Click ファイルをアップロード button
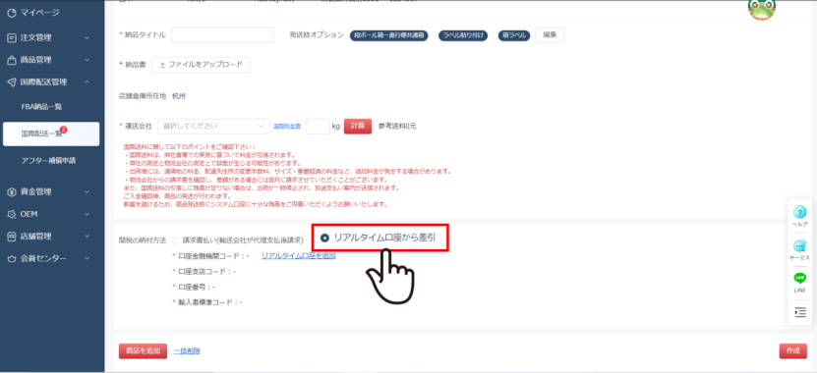This screenshot has width=817, height=373. [x=202, y=65]
